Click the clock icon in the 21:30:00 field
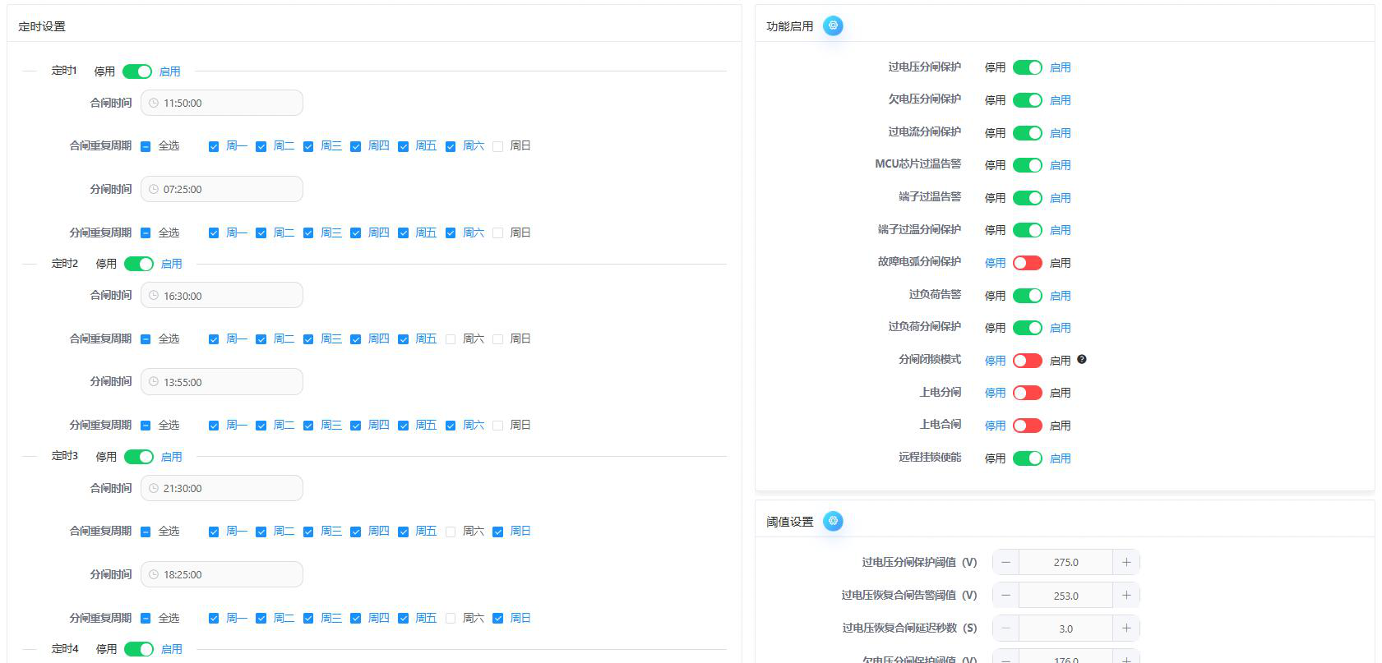The image size is (1382, 663). point(154,488)
